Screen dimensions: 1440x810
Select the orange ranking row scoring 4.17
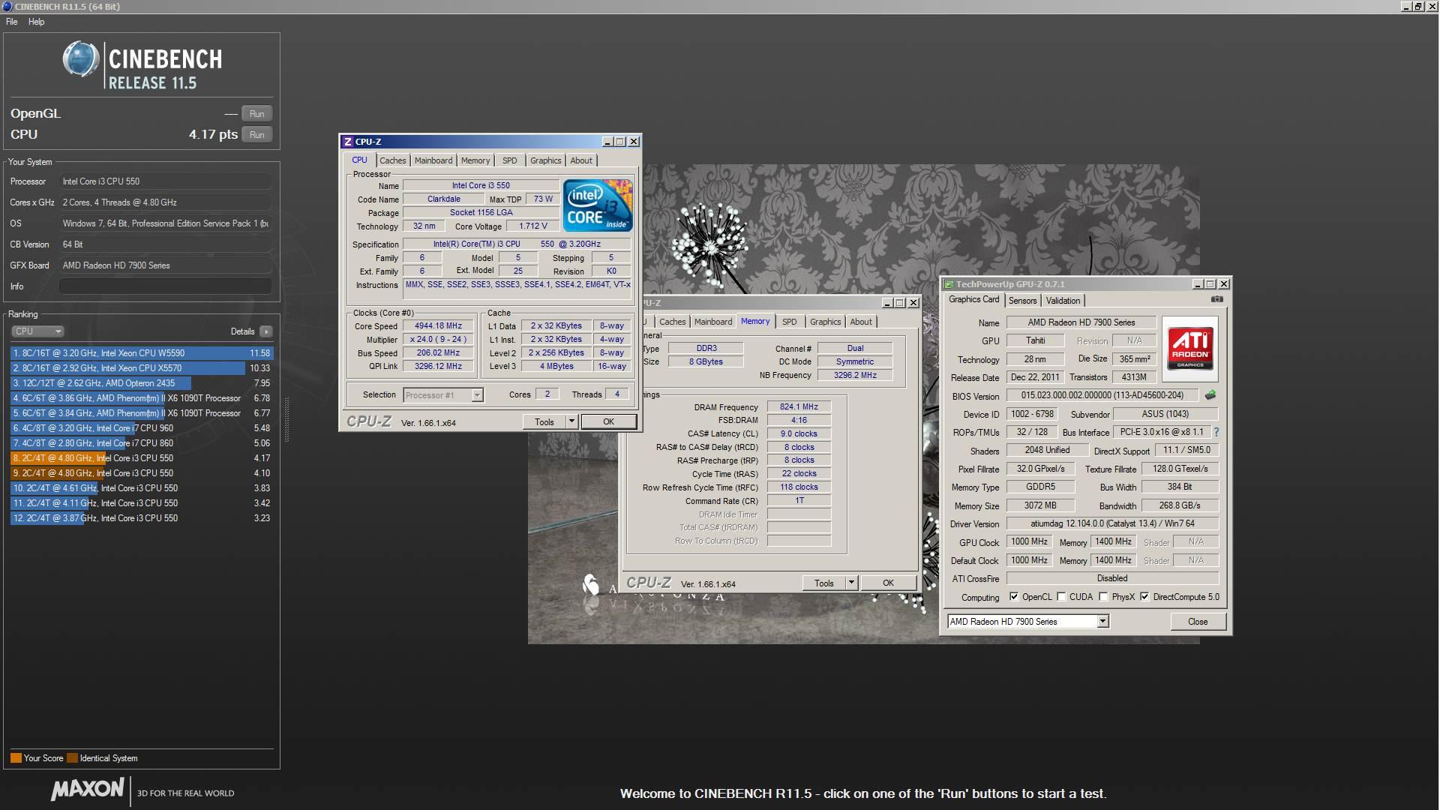pos(141,458)
